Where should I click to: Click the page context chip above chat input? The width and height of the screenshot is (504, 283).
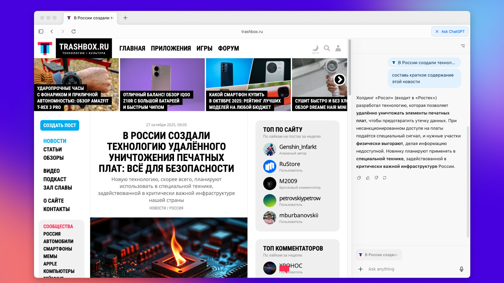pos(379,255)
